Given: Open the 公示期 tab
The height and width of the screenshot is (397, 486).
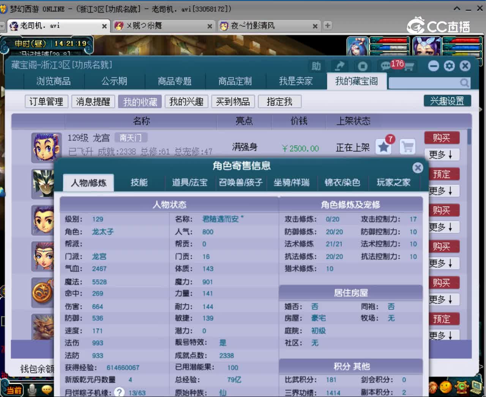Looking at the screenshot, I should [x=114, y=81].
